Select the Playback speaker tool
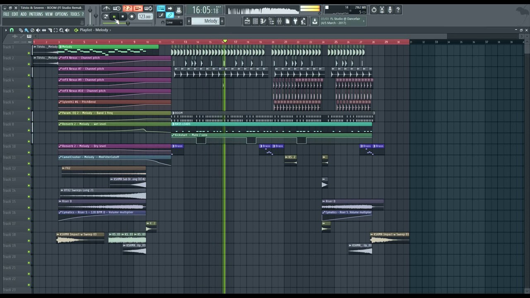This screenshot has height=298, width=530. pos(67,30)
